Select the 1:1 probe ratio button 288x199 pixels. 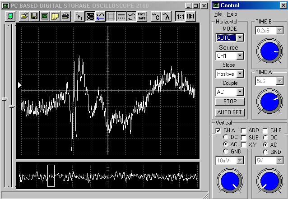click(x=180, y=16)
